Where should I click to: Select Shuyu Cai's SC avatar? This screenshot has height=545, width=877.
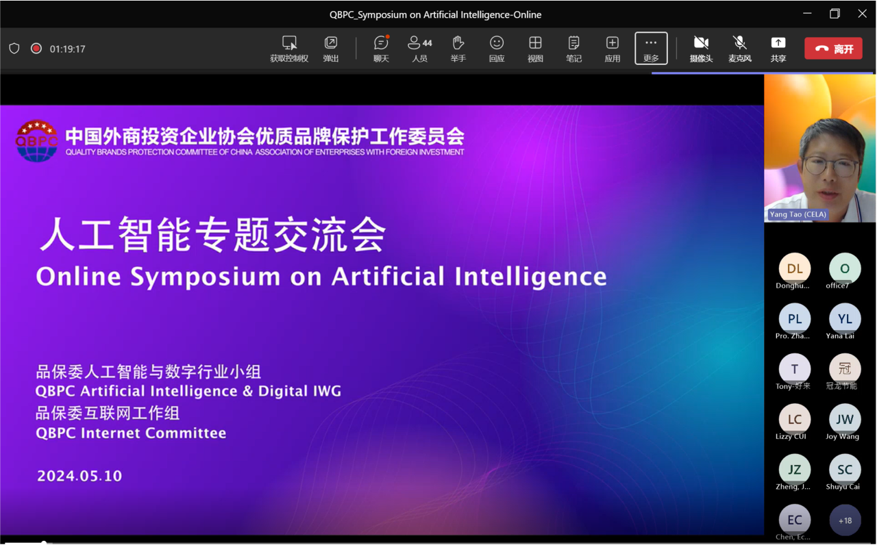coord(845,470)
